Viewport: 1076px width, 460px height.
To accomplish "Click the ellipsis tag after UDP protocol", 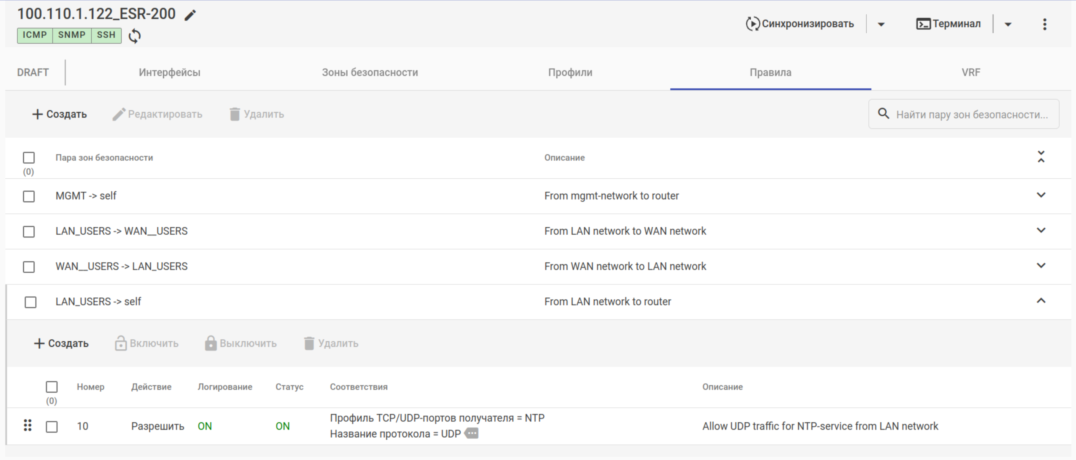I will click(x=472, y=434).
